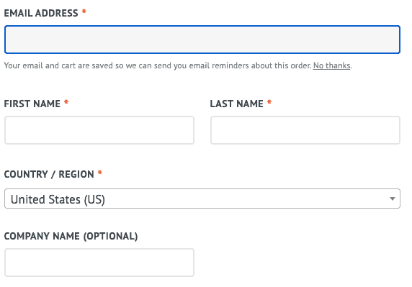Decline email reminders via No thanks
Viewport: 412px width, 287px height.
[x=331, y=65]
